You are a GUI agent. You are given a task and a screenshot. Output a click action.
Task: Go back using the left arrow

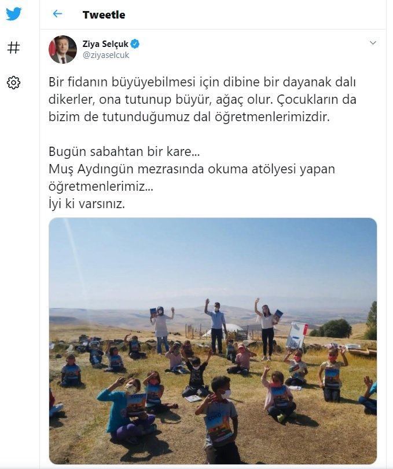57,14
